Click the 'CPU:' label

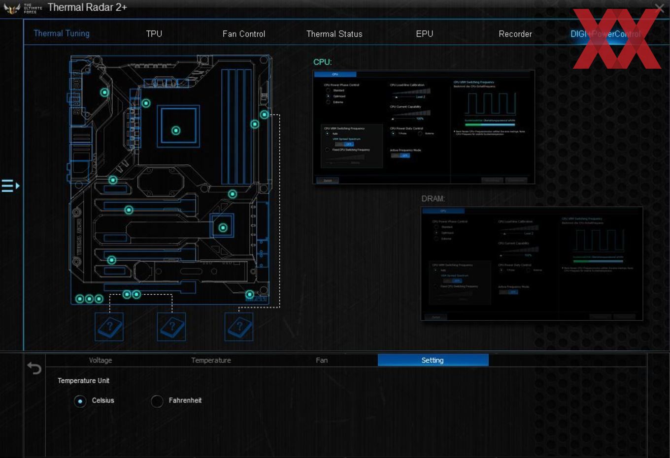pos(323,62)
